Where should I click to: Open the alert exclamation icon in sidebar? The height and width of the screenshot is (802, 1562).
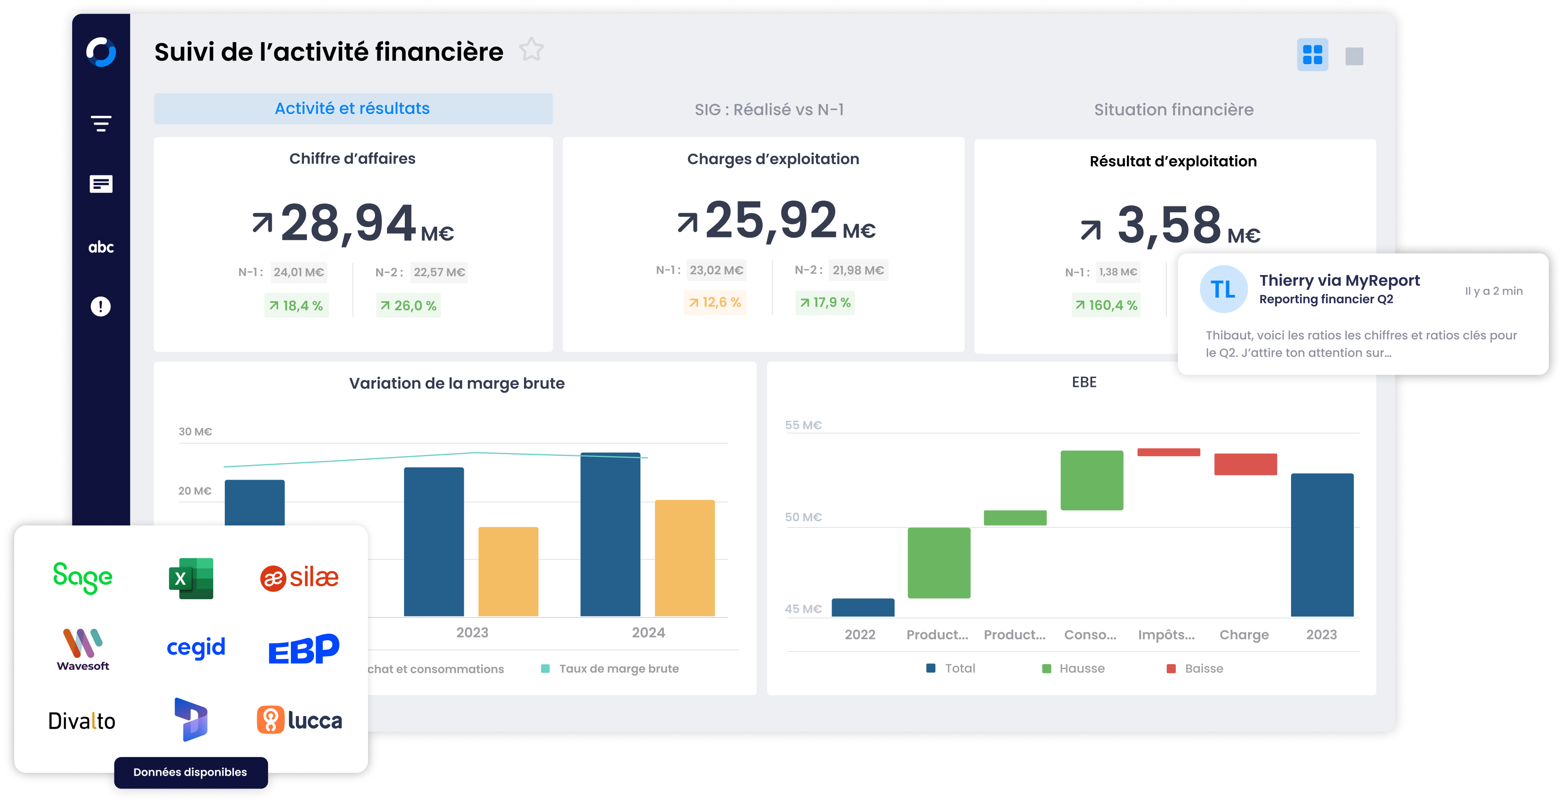(x=101, y=306)
